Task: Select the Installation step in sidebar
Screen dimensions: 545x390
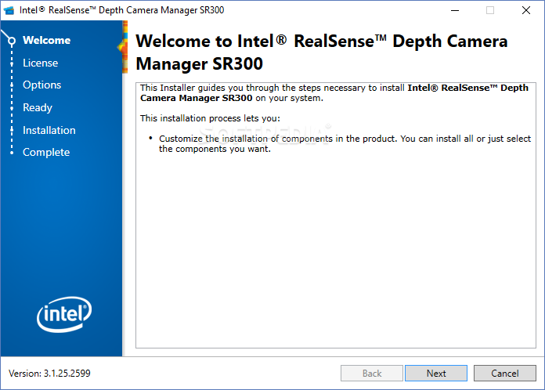Action: (x=49, y=130)
